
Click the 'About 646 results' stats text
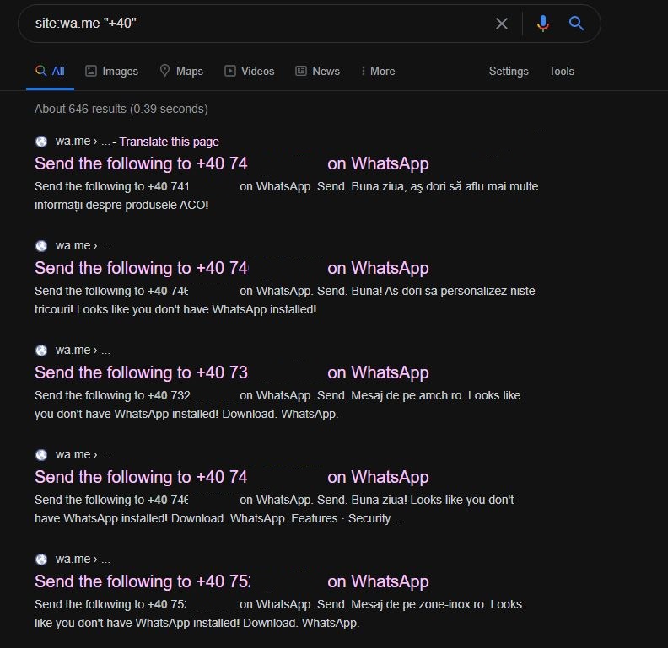point(121,109)
